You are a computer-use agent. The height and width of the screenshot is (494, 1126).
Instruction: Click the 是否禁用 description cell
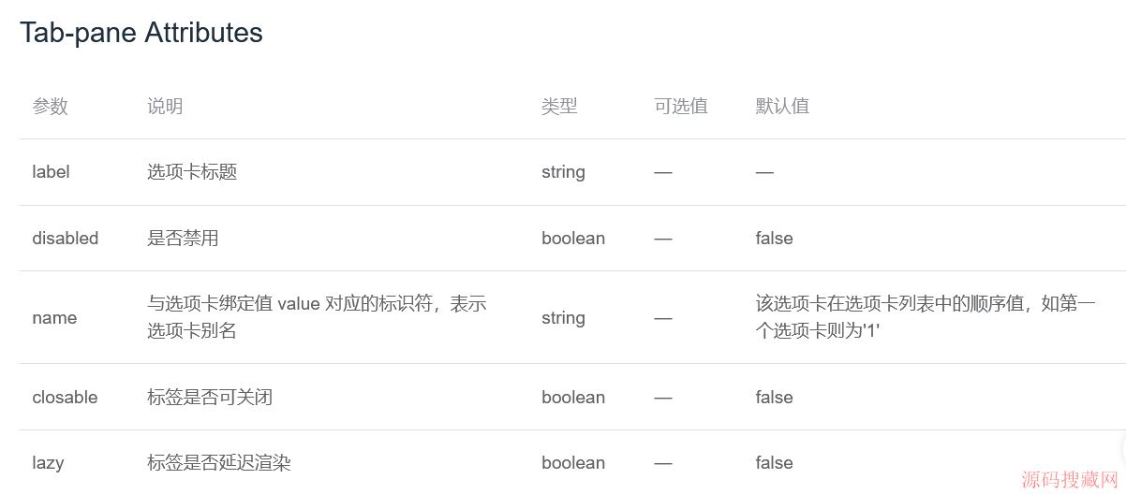click(183, 239)
